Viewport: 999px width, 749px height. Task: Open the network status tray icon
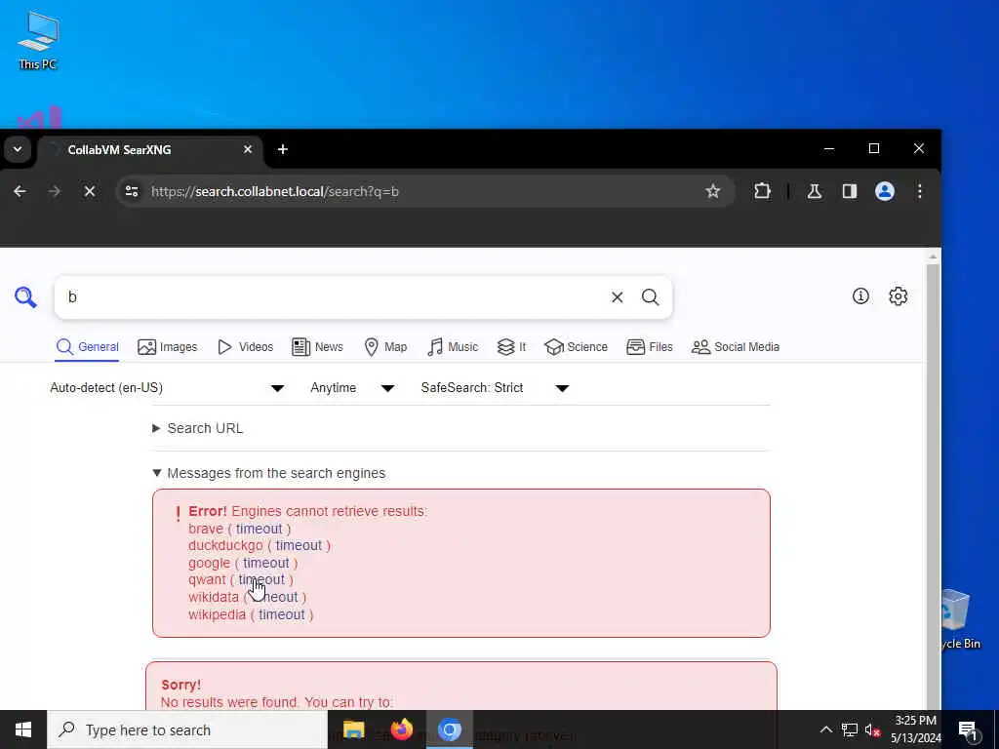pyautogui.click(x=850, y=729)
